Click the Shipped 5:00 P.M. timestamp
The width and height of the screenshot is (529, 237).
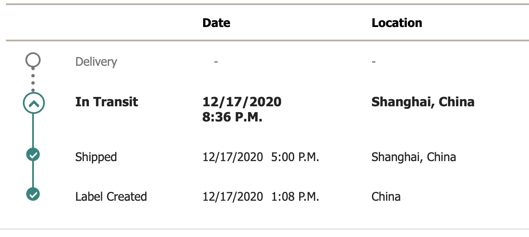click(x=295, y=157)
